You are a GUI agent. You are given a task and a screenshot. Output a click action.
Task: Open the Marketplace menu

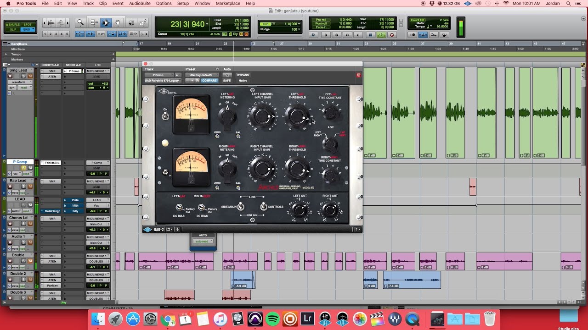click(x=228, y=3)
